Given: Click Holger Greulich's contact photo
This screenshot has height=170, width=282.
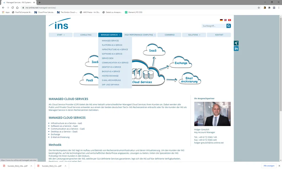Looking at the screenshot, I should pos(212,114).
